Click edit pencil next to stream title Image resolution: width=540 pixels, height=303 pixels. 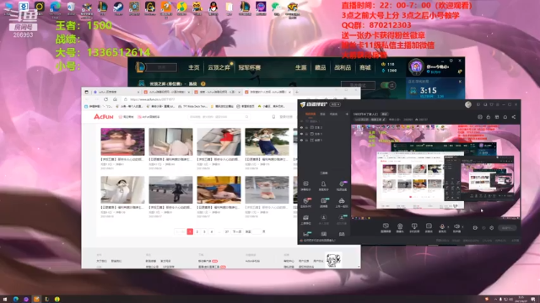pos(384,120)
